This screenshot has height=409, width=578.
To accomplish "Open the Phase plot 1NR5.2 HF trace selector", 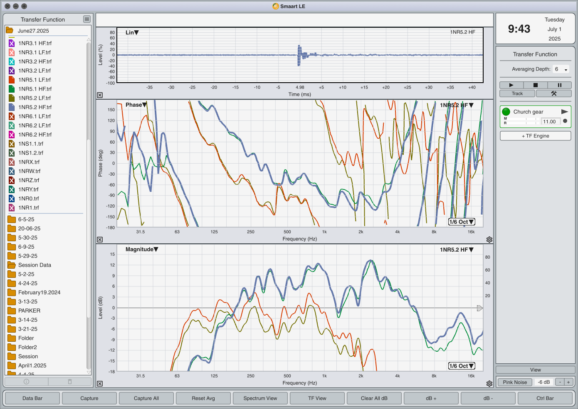I will [457, 105].
